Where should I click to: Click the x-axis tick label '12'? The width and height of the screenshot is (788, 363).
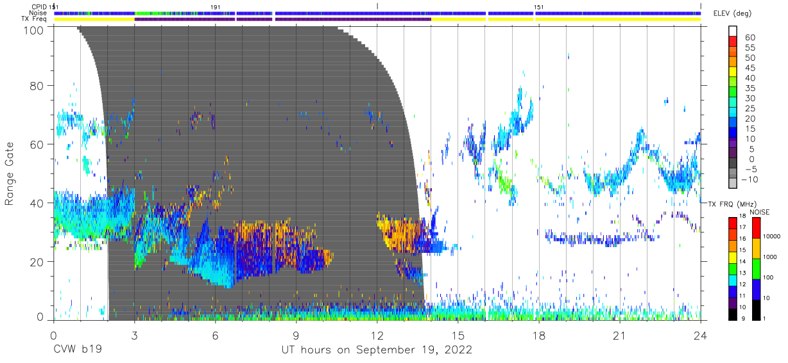pos(377,335)
